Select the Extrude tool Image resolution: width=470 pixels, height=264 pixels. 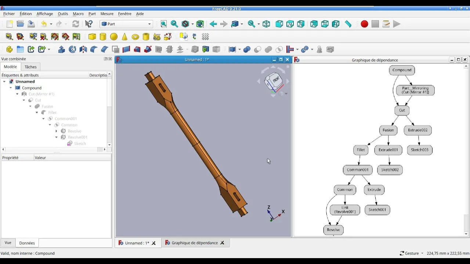[x=62, y=49]
